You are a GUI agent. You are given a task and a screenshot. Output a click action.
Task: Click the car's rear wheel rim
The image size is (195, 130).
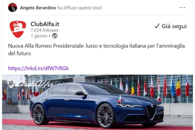coord(38,114)
